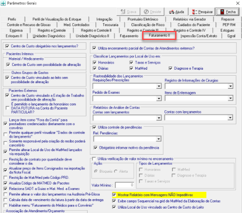
Task: Expand the Contas com lançamentos dropdown
Action: 230,118
